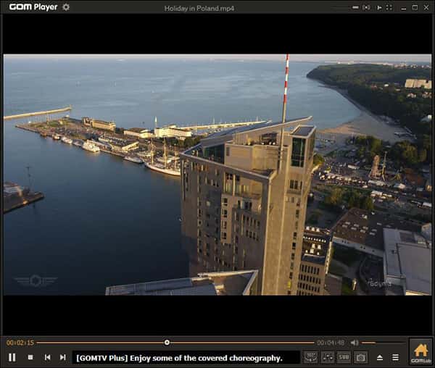Skip to the next file

[63, 357]
